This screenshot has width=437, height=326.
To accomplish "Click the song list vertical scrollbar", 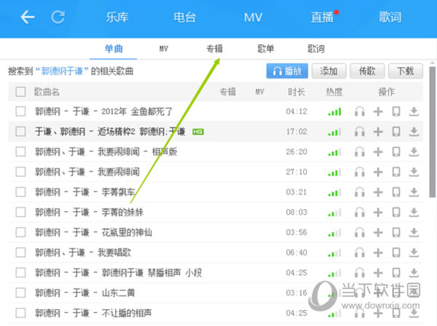I will [432, 132].
